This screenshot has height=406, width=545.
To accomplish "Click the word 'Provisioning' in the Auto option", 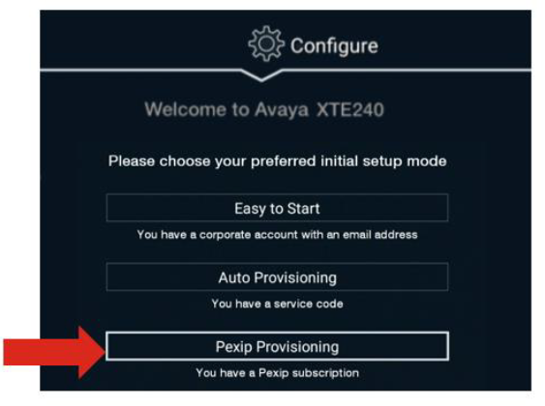I will [295, 278].
